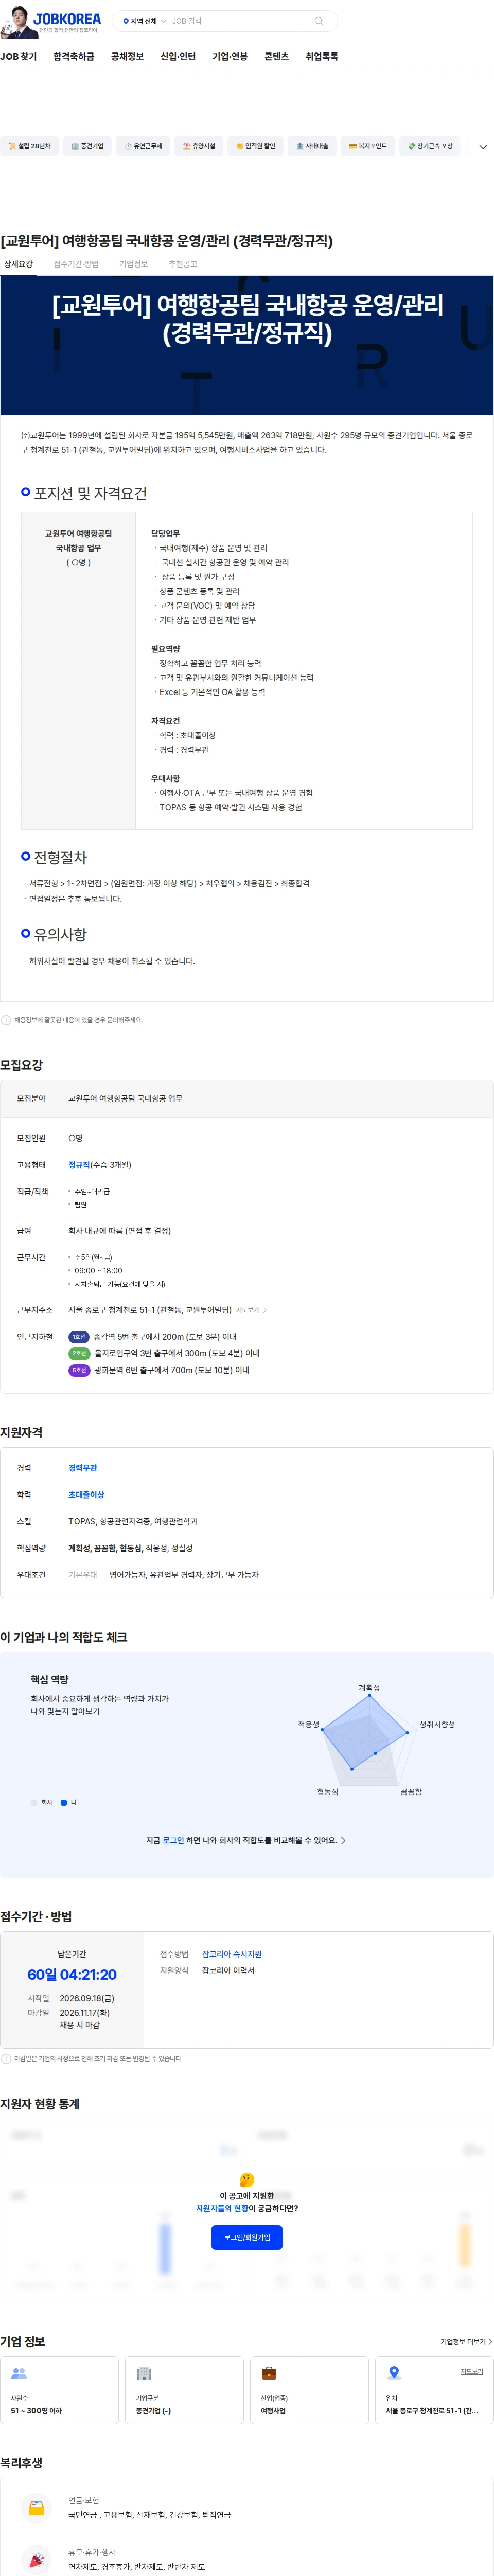494x2576 pixels.
Task: Click the job posting banner image
Action: [x=247, y=345]
